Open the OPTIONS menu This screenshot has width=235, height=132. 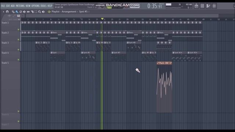coord(36,6)
